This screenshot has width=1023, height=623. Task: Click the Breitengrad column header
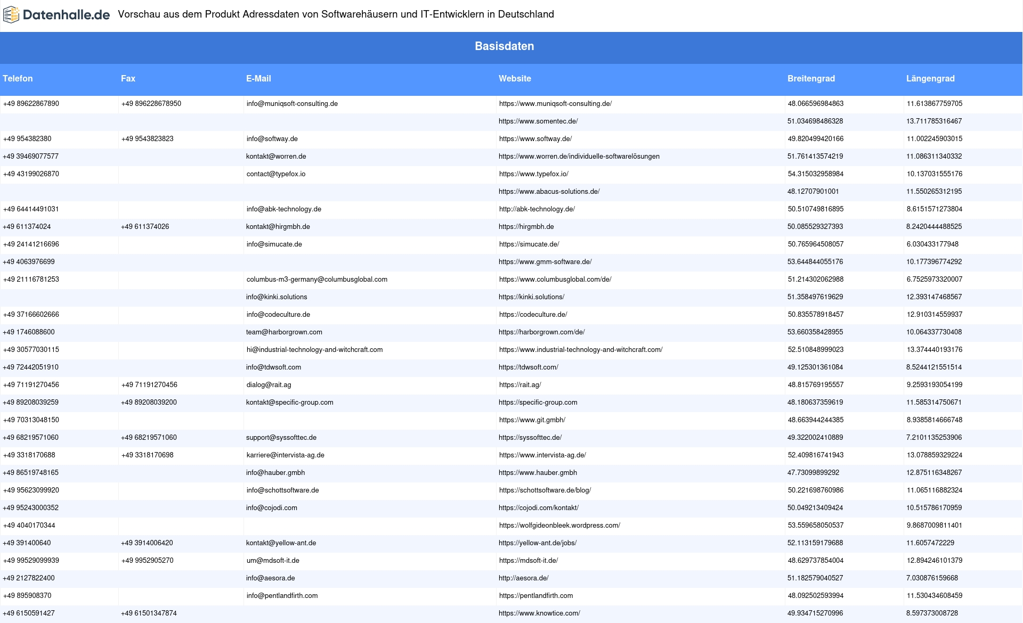click(x=811, y=78)
